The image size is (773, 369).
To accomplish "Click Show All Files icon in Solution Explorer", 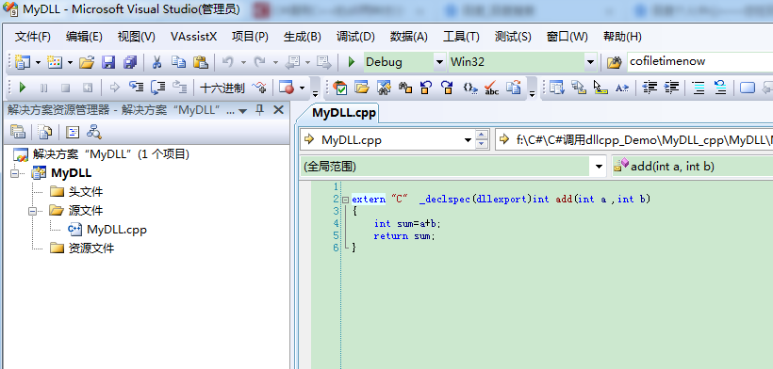I will [45, 132].
